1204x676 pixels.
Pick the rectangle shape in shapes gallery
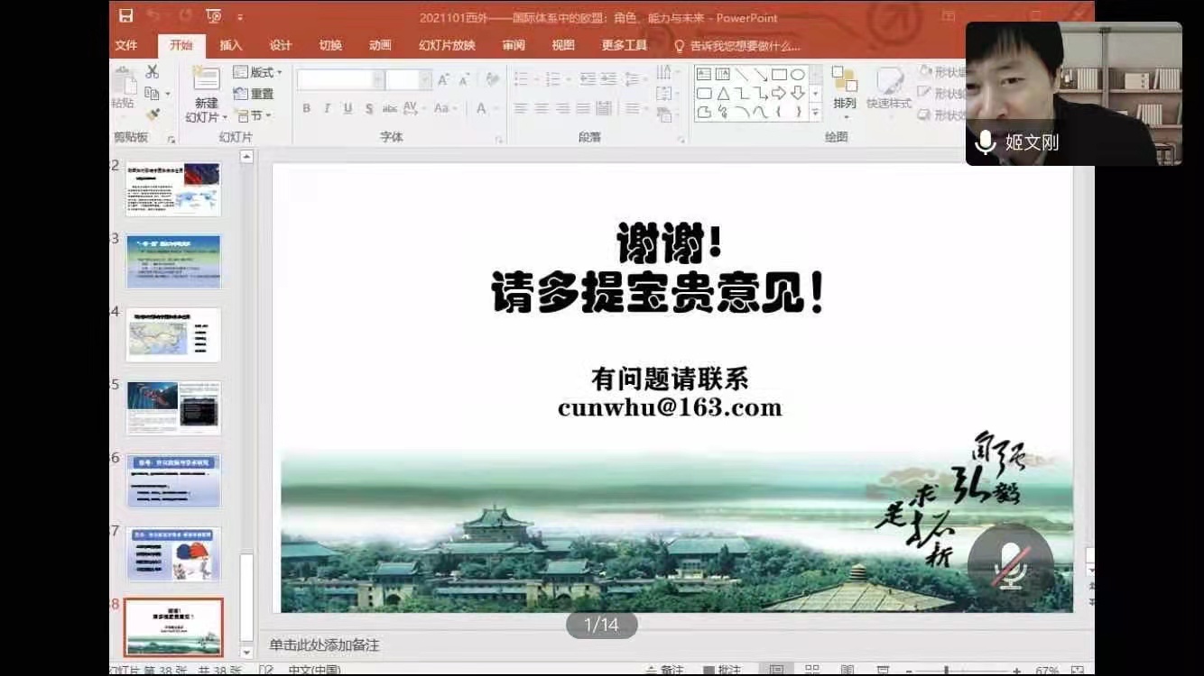pos(779,74)
